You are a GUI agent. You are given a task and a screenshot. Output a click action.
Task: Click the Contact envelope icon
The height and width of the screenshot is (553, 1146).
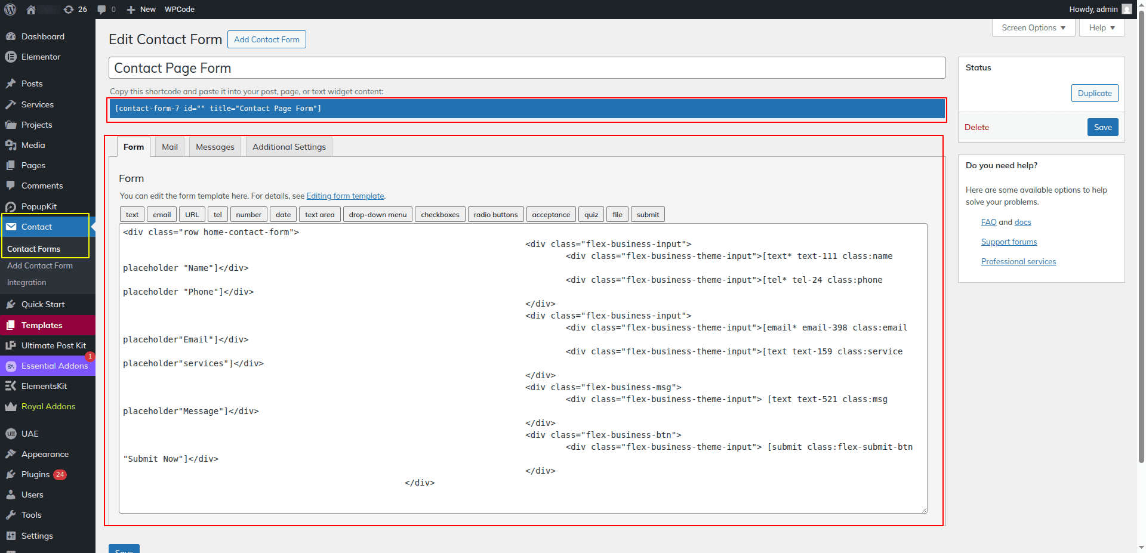pyautogui.click(x=11, y=227)
